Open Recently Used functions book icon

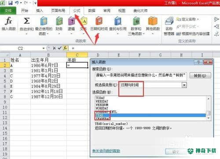coord(44,21)
